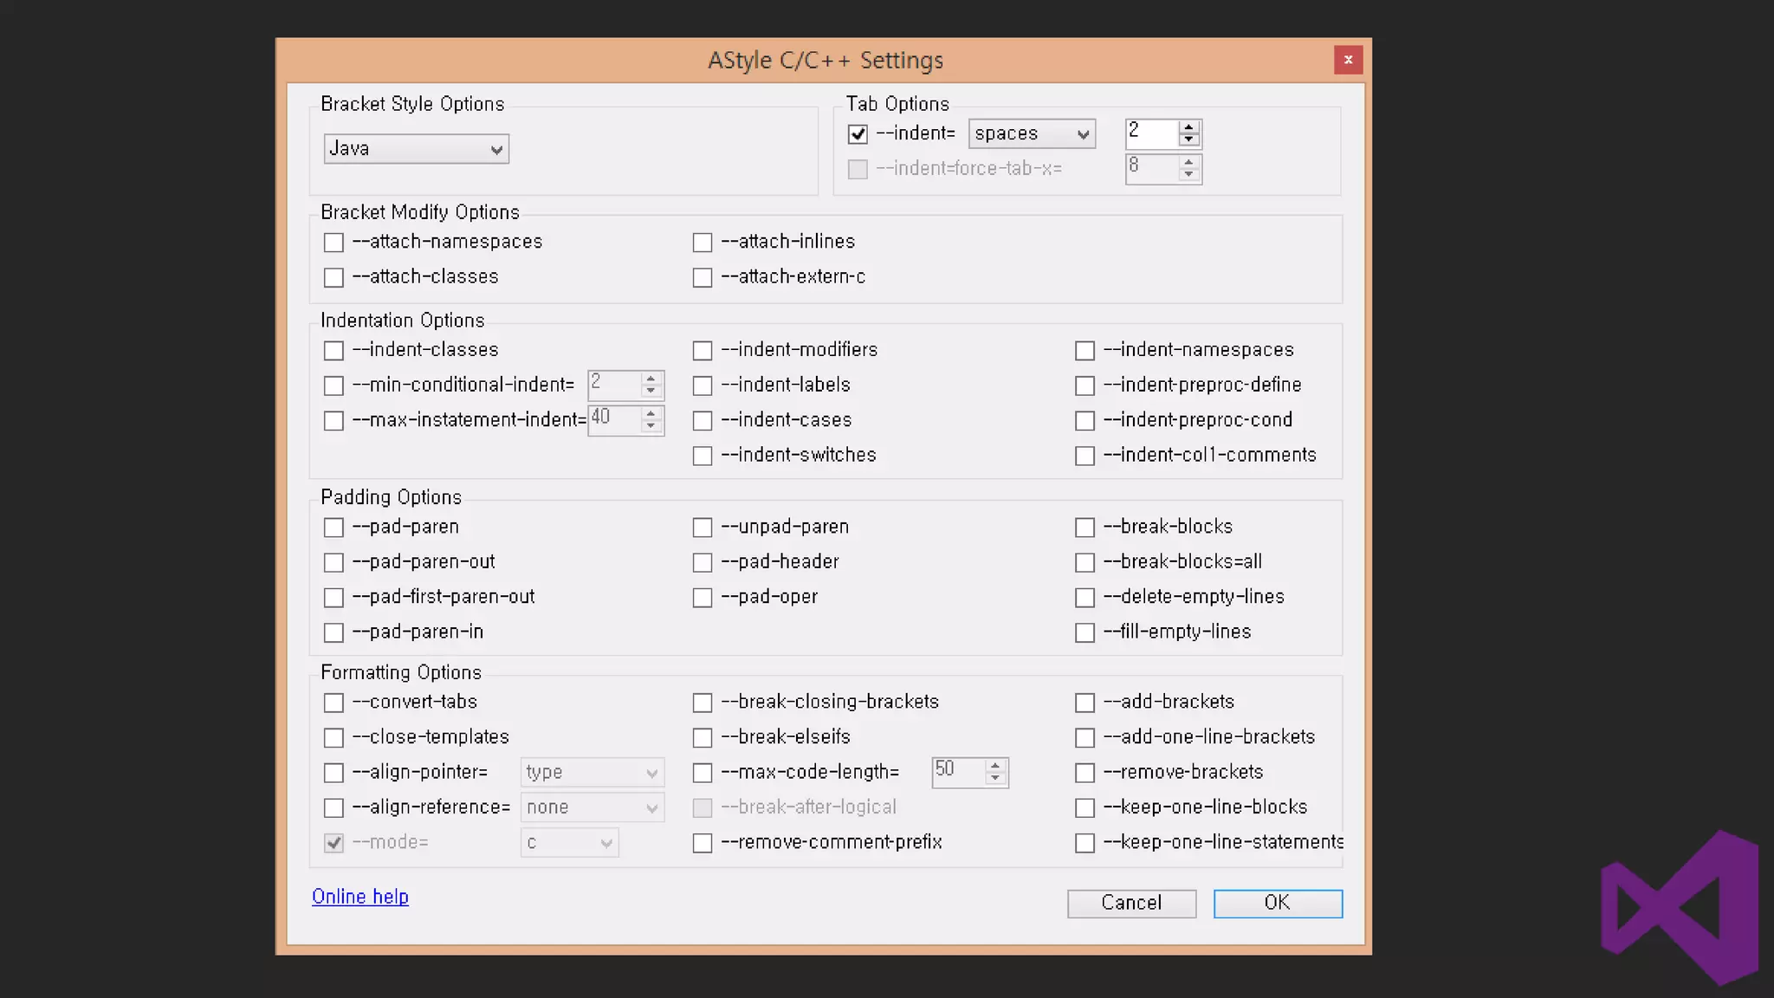This screenshot has height=998, width=1774.
Task: Open the Online help link
Action: pos(359,897)
